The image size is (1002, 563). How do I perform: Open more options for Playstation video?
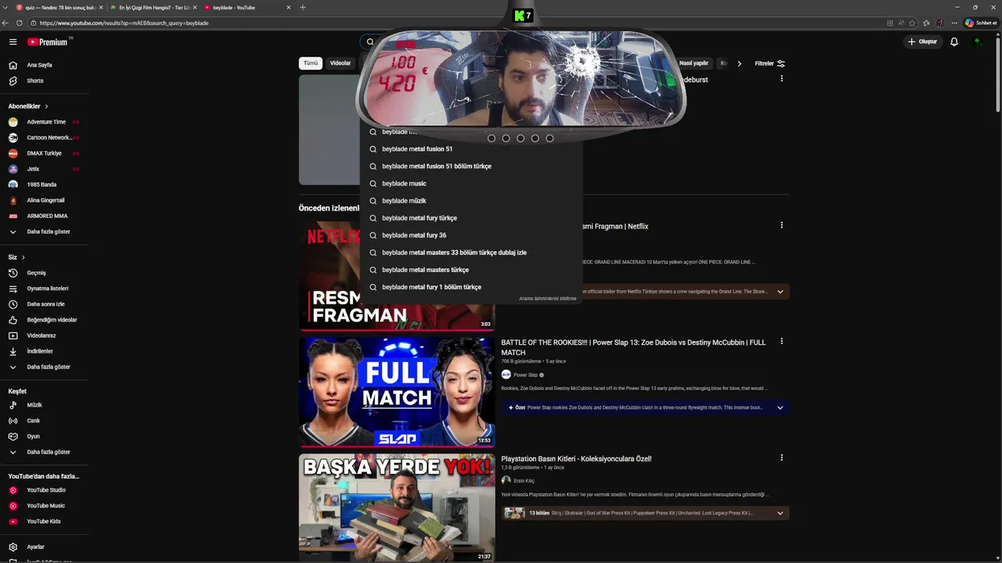781,457
